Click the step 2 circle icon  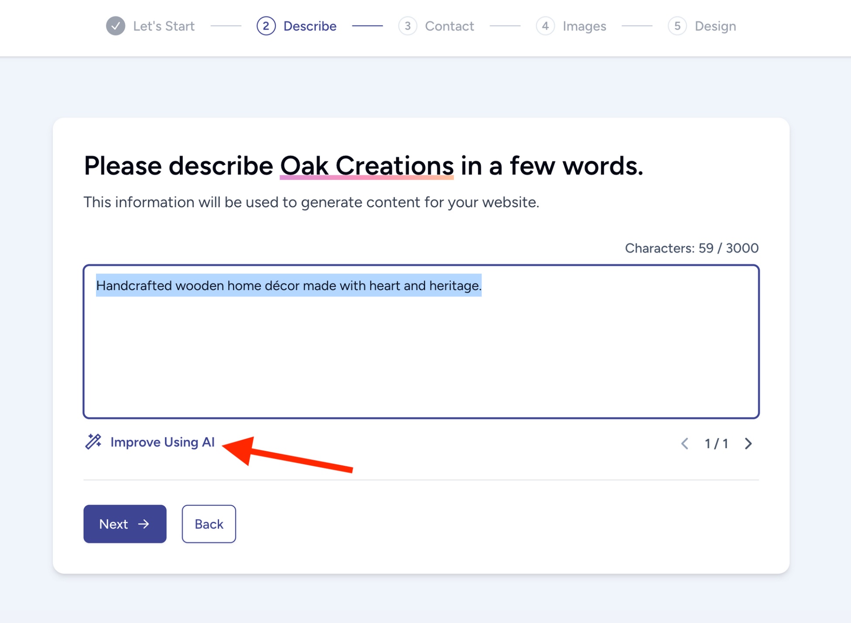coord(266,26)
